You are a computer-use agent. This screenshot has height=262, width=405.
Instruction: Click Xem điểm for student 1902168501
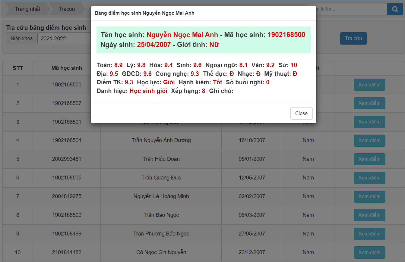coord(369,122)
